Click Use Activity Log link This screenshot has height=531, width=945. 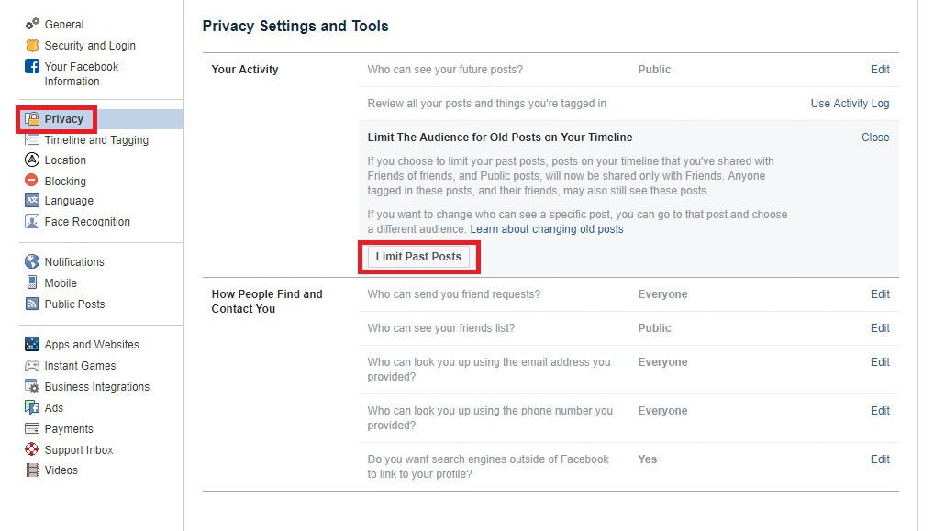(850, 104)
